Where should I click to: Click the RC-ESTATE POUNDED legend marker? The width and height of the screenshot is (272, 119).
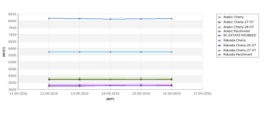(219, 36)
